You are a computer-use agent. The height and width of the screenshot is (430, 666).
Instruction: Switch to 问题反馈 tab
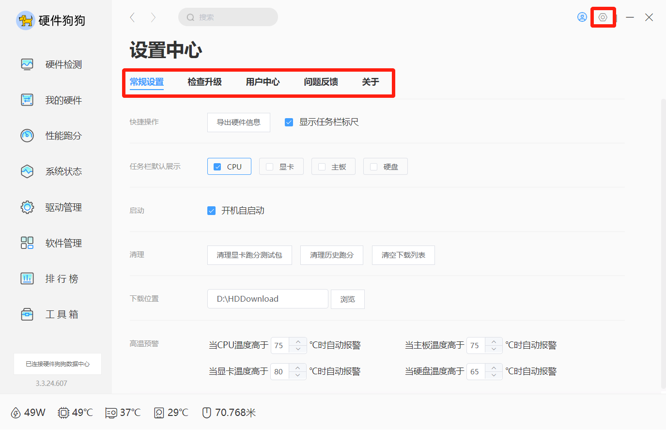click(x=321, y=82)
